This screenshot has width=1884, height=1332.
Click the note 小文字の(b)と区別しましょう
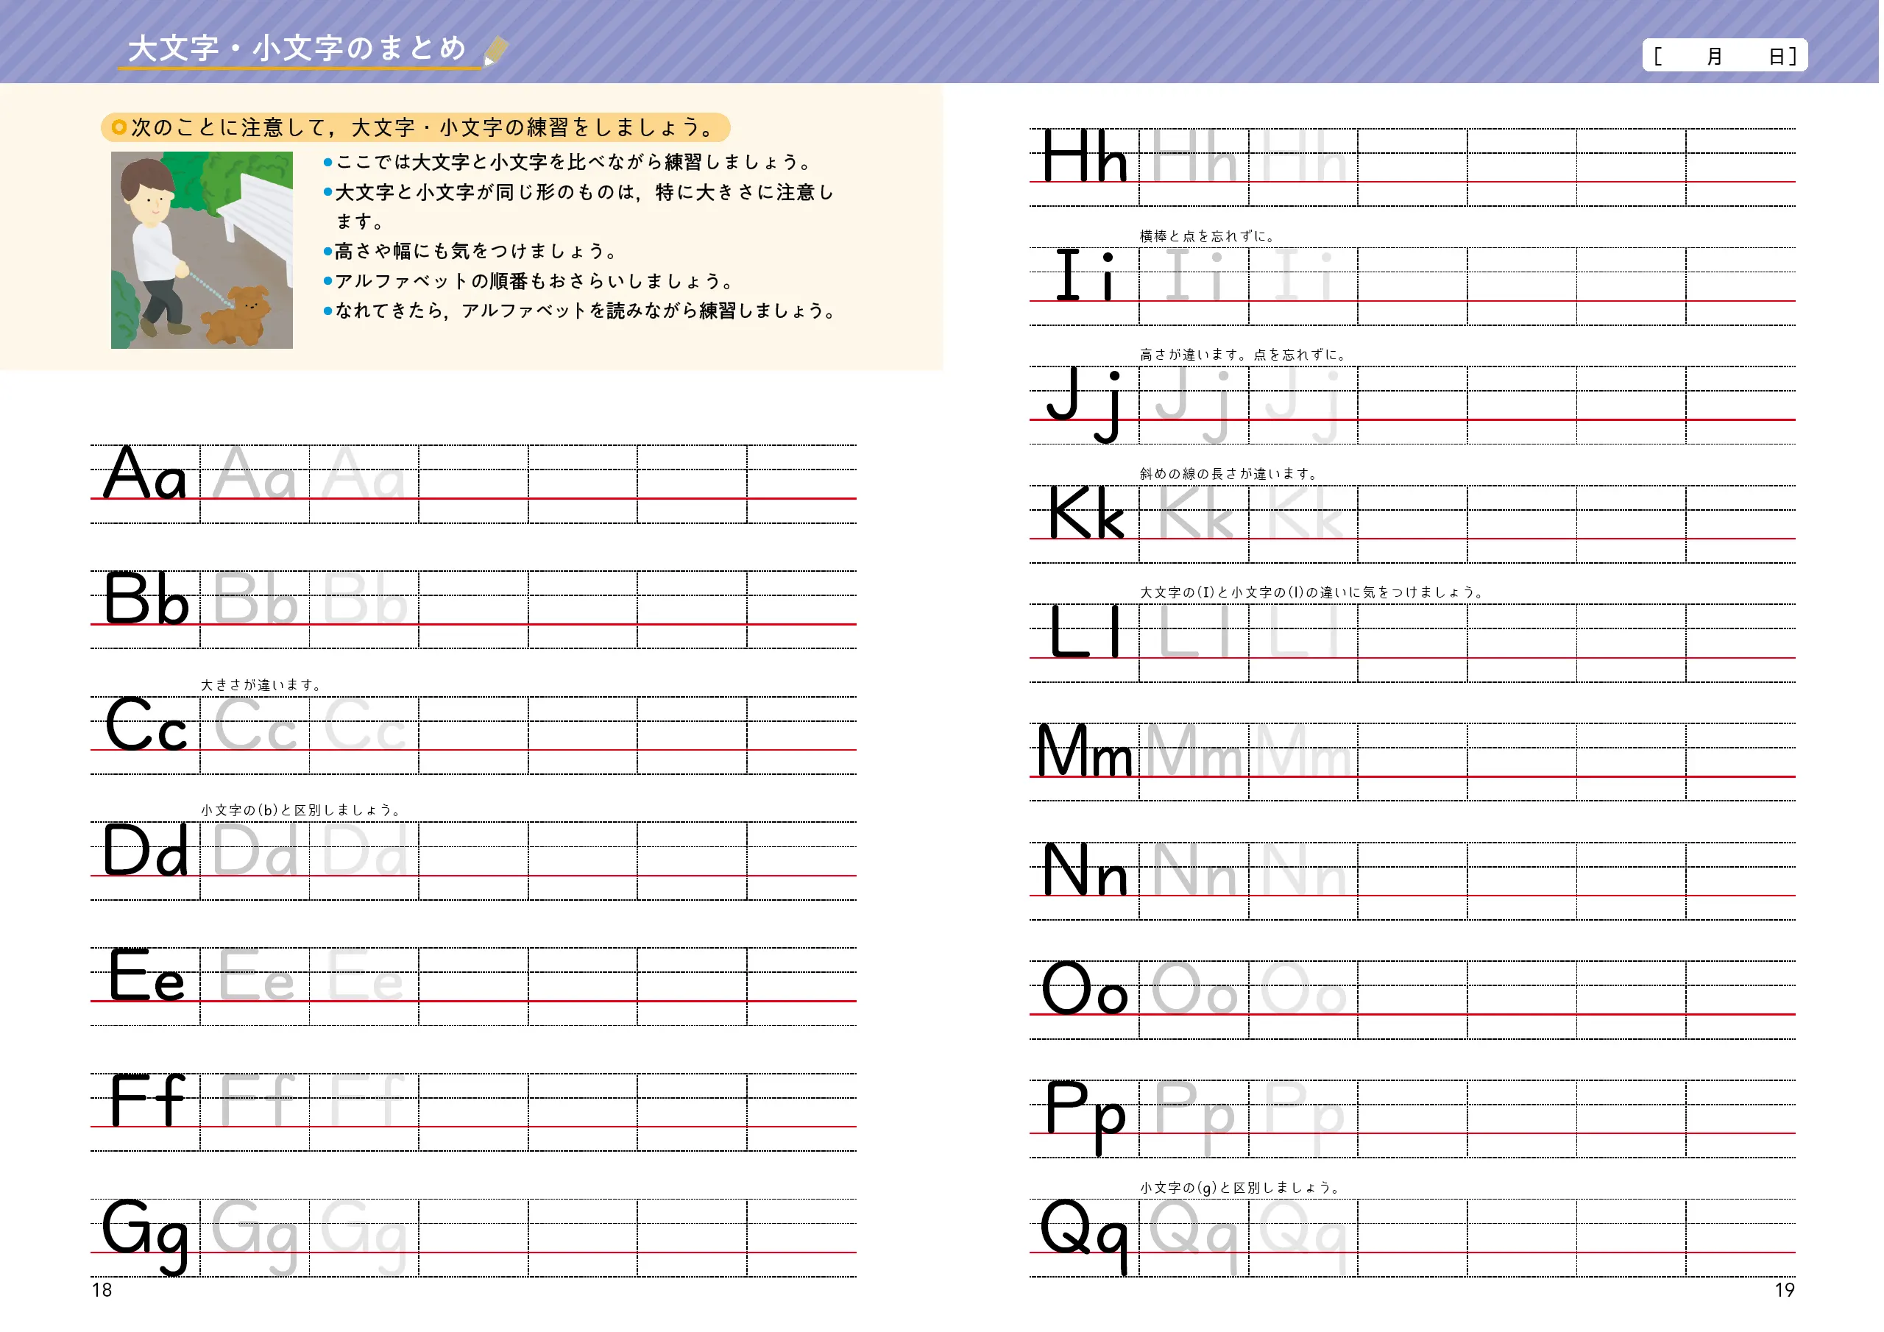tap(301, 811)
